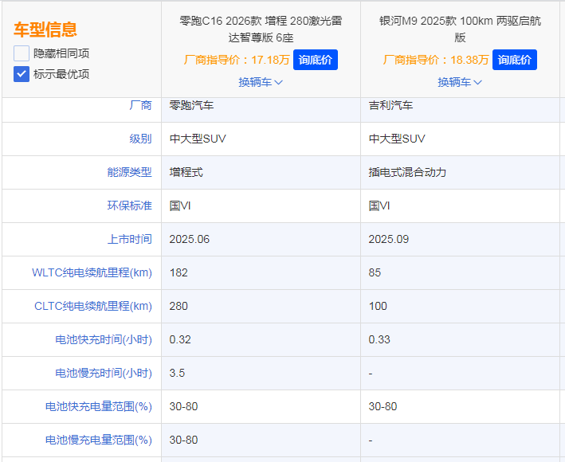Click CLTC纯电续航里程(km) label

(92, 306)
